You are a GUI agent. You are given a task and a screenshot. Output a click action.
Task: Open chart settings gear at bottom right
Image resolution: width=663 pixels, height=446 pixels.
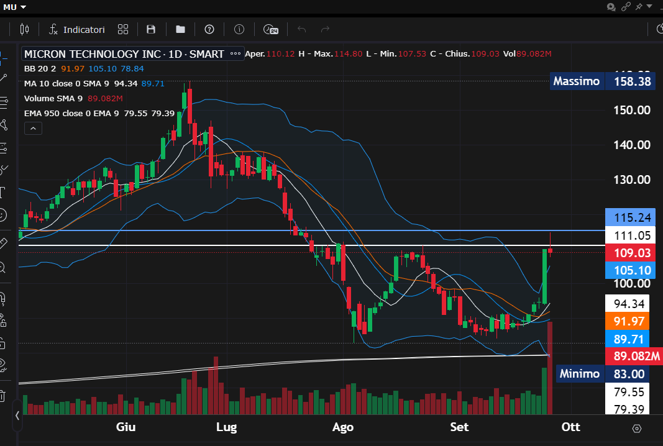[x=637, y=428]
